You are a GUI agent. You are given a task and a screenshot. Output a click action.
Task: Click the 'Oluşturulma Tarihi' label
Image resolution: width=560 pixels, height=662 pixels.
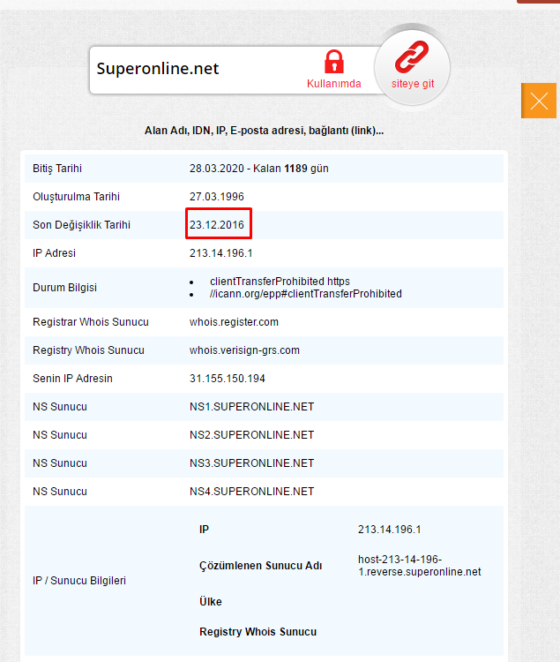pyautogui.click(x=77, y=197)
